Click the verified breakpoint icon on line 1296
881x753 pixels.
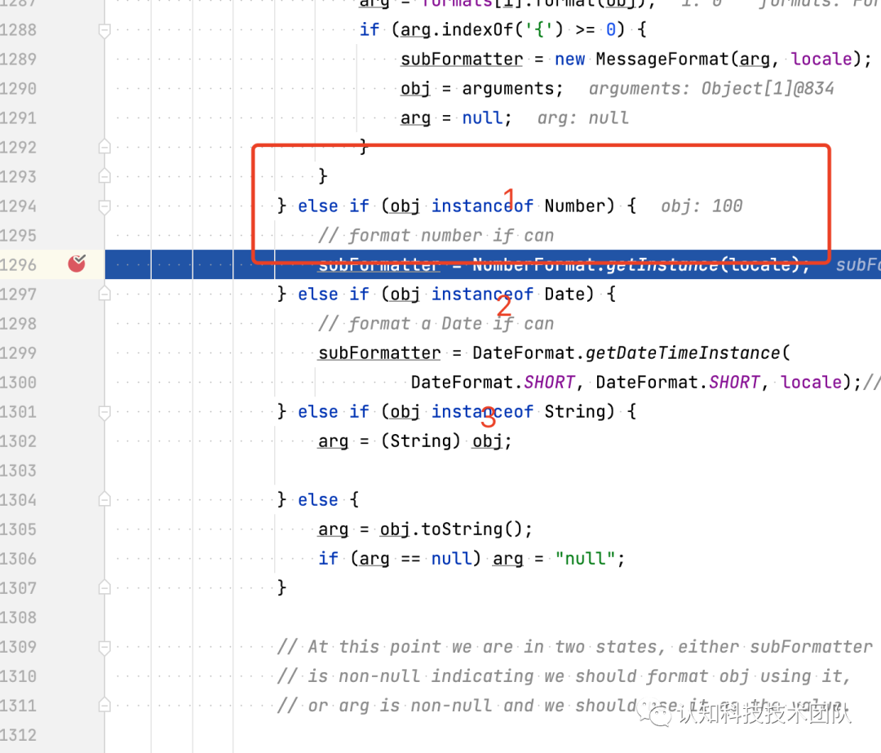[76, 264]
